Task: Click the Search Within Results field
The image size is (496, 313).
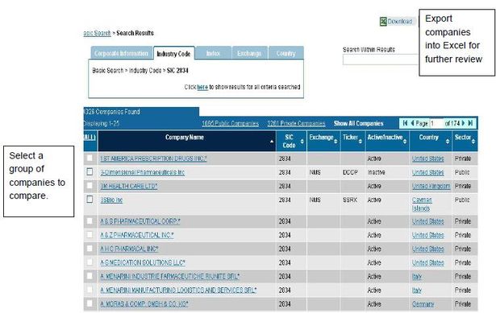Action: (381, 60)
